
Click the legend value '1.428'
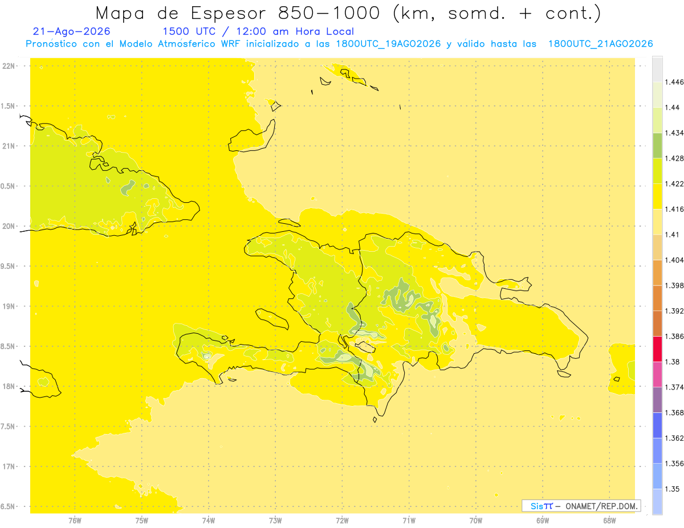[x=674, y=158]
